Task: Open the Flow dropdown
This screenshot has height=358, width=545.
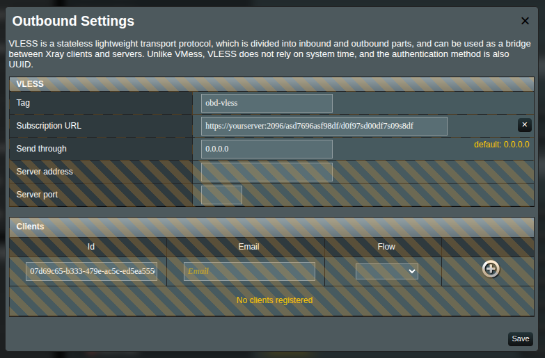Action: [x=386, y=271]
